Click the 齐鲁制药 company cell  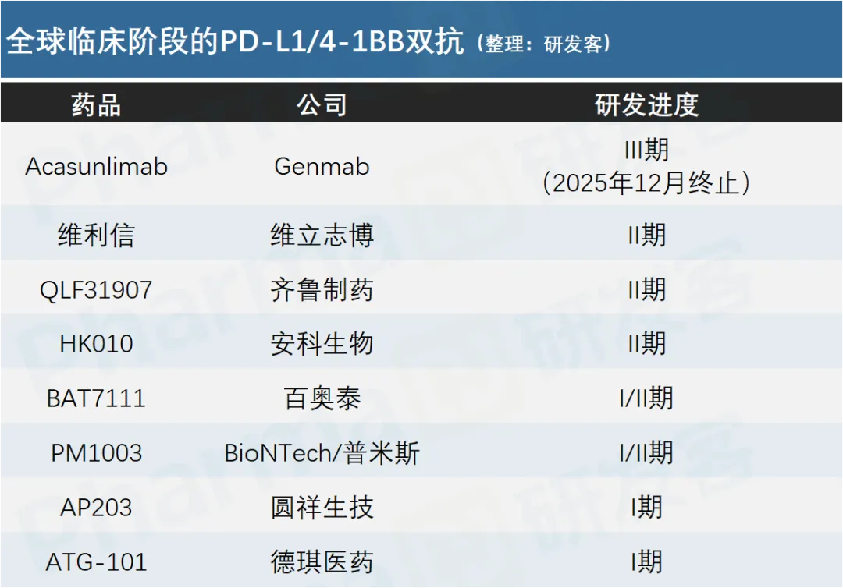tap(322, 290)
